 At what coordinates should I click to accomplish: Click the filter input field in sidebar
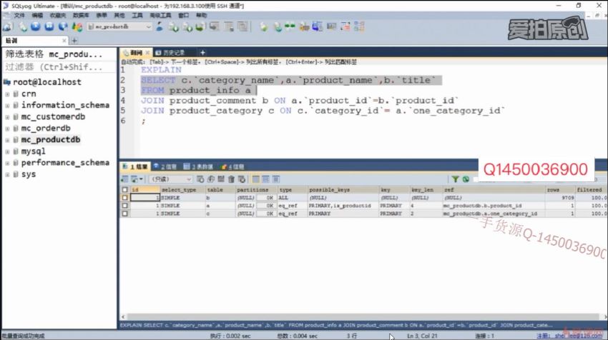tap(57, 67)
